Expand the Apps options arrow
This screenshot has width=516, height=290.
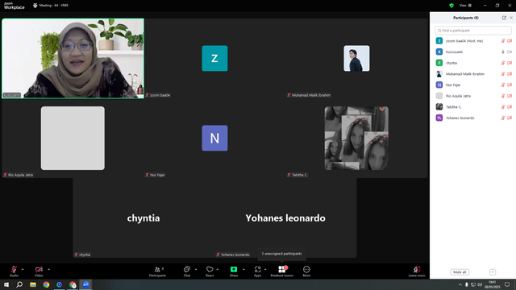click(265, 269)
